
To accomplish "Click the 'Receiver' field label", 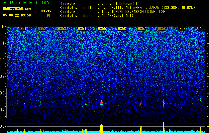I will (67, 12).
